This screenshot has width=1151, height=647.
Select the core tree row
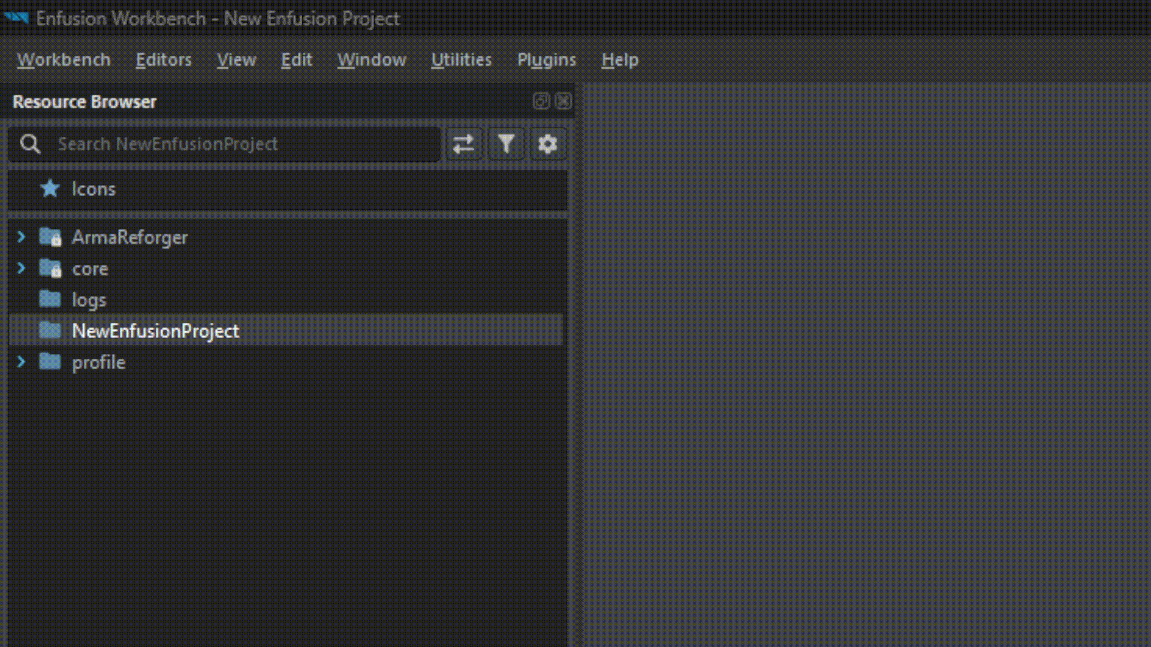287,268
